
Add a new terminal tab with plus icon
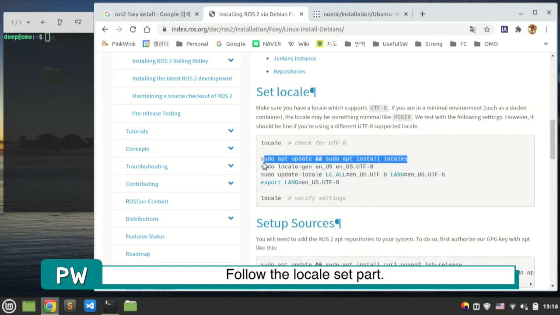(x=42, y=22)
